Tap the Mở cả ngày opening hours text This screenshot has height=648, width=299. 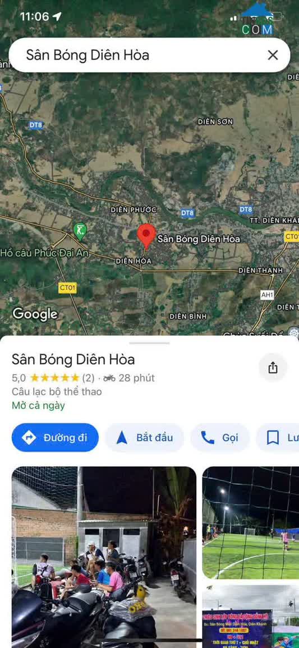click(38, 406)
